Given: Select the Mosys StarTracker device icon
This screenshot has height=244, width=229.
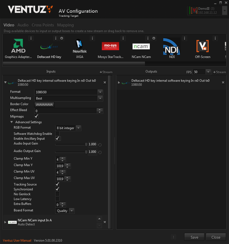Looking at the screenshot, I should [110, 46].
